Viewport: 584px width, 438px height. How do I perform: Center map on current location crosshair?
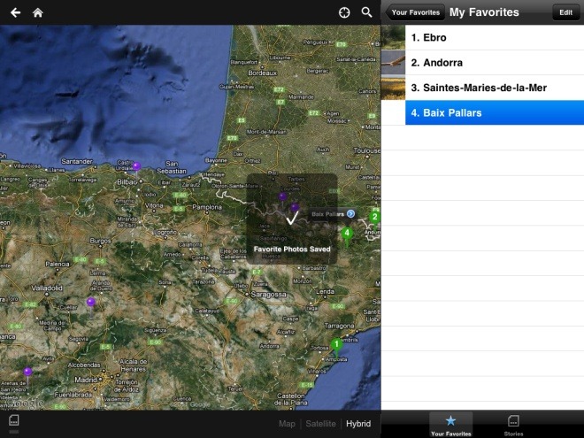[x=344, y=12]
